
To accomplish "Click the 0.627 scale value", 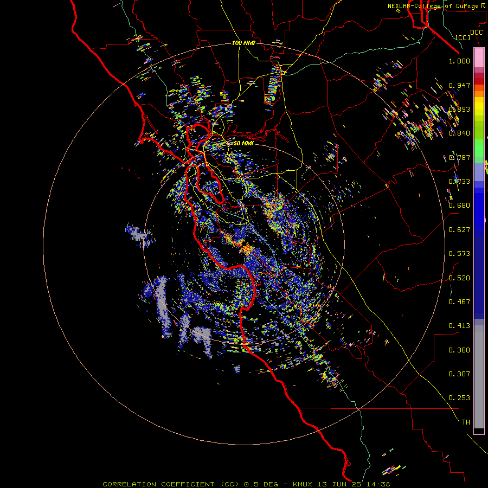I will (x=459, y=230).
